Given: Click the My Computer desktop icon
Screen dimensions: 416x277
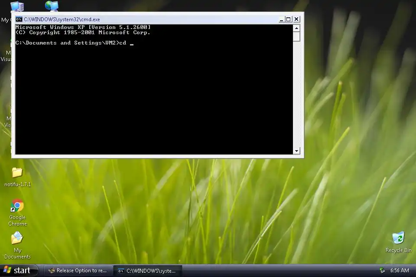Looking at the screenshot, I should [x=17, y=6].
